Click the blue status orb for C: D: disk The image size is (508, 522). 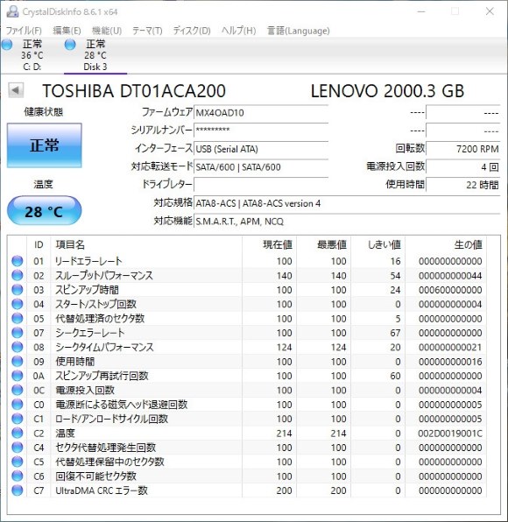[7, 45]
